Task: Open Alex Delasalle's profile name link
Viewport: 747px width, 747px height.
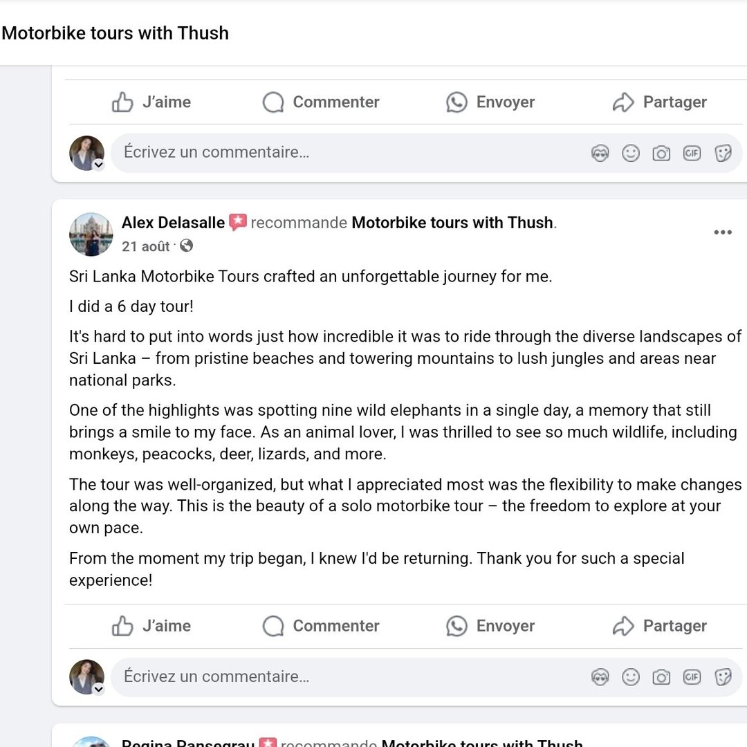Action: 173,223
